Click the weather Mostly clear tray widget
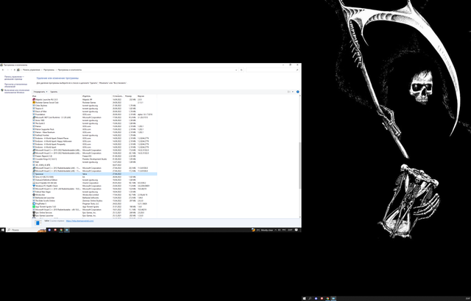The width and height of the screenshot is (471, 301). click(x=262, y=230)
